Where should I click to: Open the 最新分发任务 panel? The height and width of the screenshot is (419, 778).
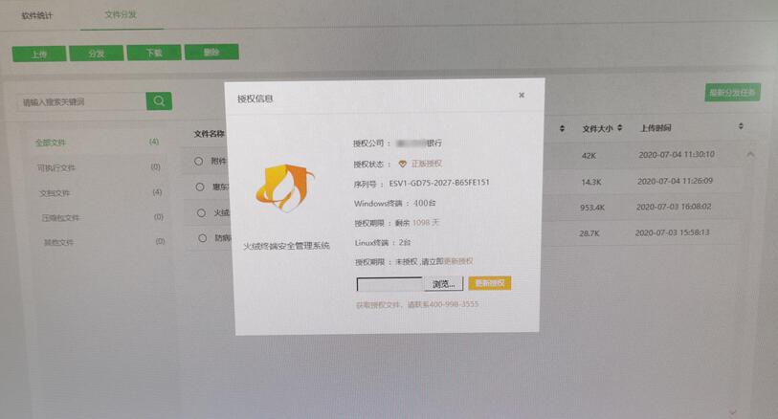tap(732, 93)
